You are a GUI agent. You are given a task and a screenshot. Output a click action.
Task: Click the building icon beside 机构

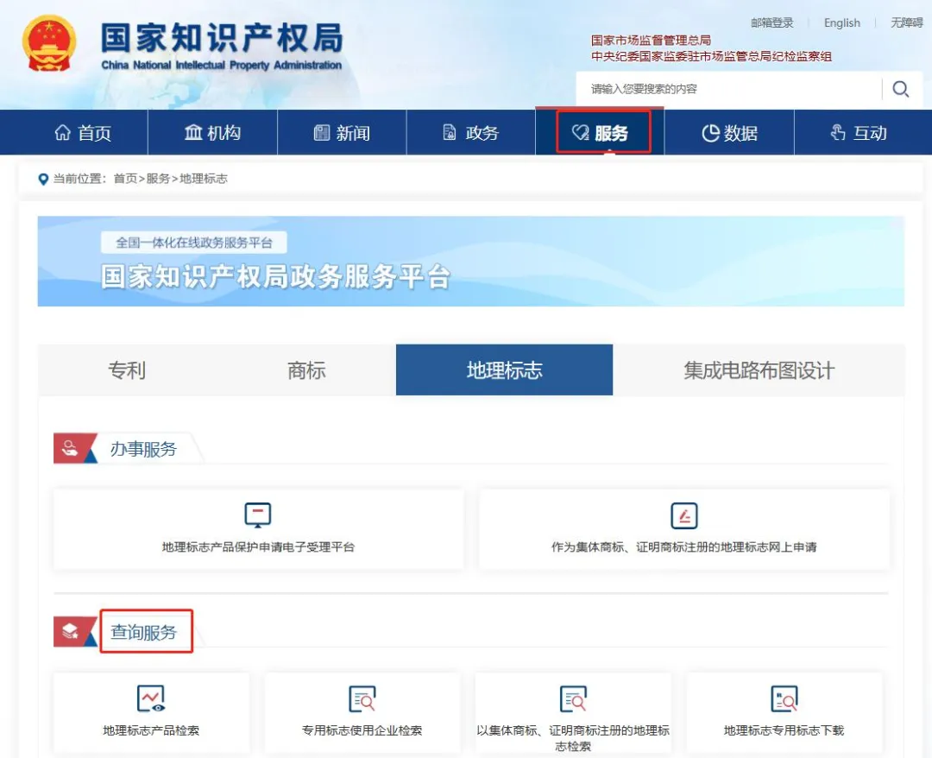point(193,132)
